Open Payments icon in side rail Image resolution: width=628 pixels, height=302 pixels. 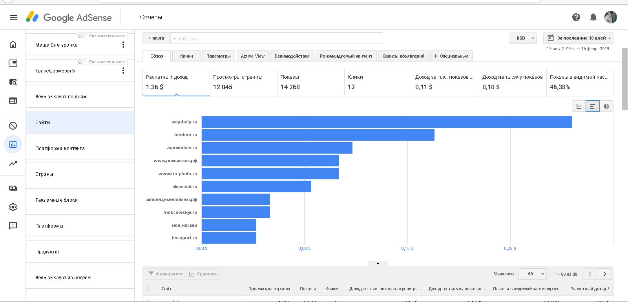tap(13, 188)
